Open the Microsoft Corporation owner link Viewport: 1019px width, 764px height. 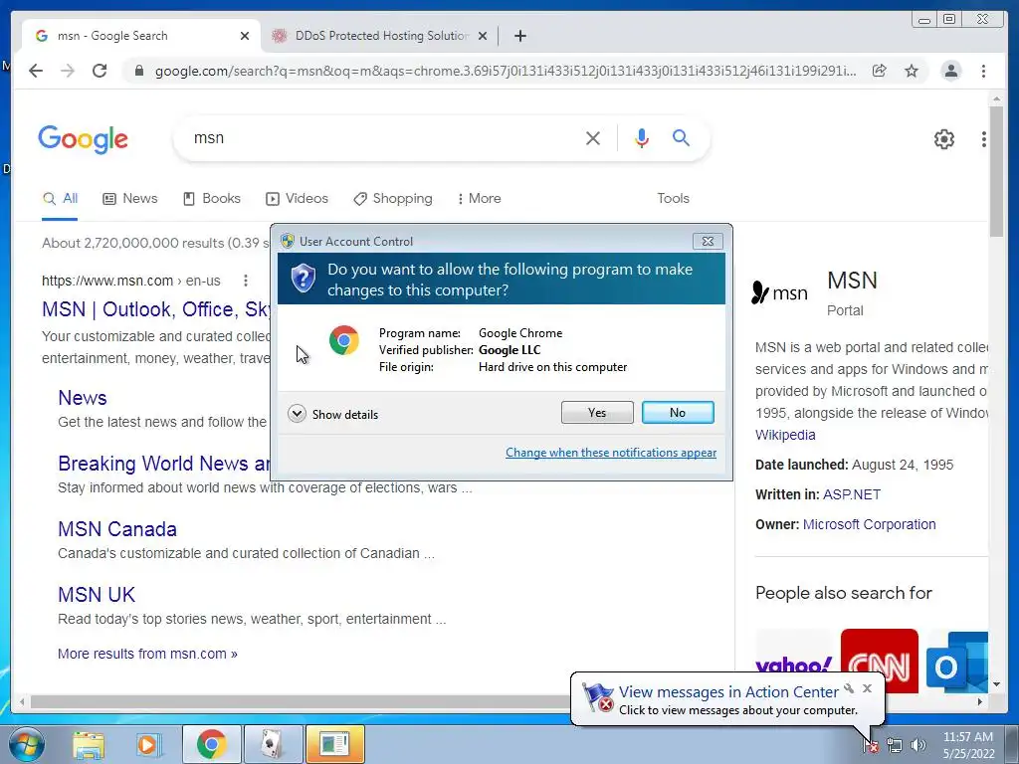point(870,524)
